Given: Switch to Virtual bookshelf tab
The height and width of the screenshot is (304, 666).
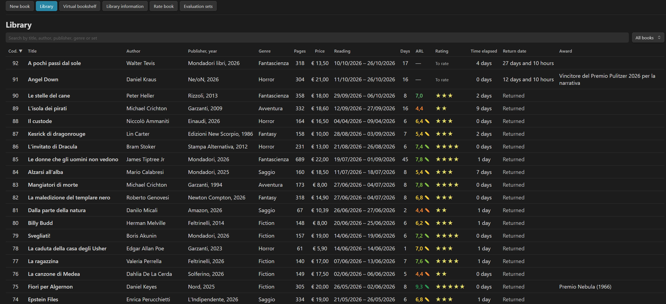Looking at the screenshot, I should pos(80,6).
